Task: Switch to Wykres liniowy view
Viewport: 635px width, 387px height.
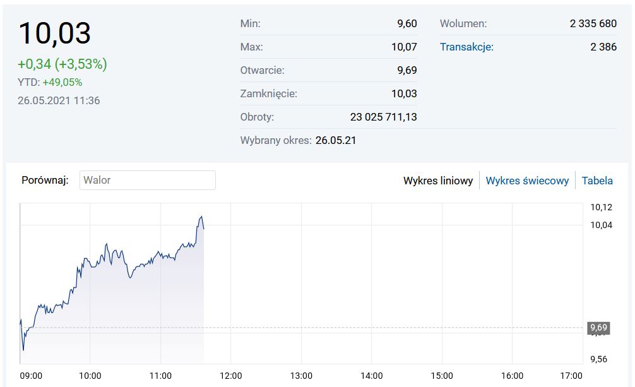Action: coord(438,181)
